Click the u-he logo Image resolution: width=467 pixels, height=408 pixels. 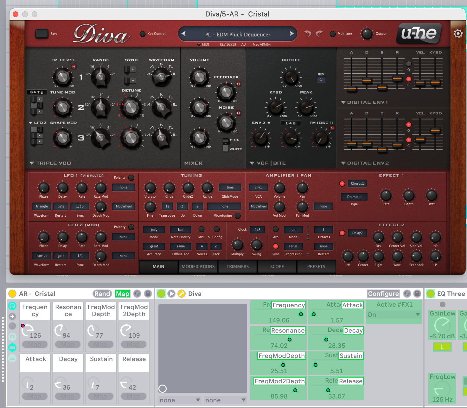pyautogui.click(x=419, y=33)
